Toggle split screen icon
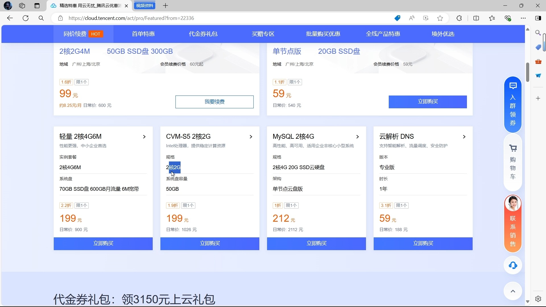This screenshot has width=546, height=307. click(x=476, y=18)
